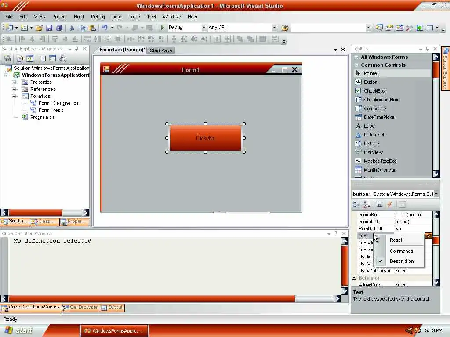The height and width of the screenshot is (337, 450).
Task: Start debugging with green play icon
Action: tap(163, 28)
